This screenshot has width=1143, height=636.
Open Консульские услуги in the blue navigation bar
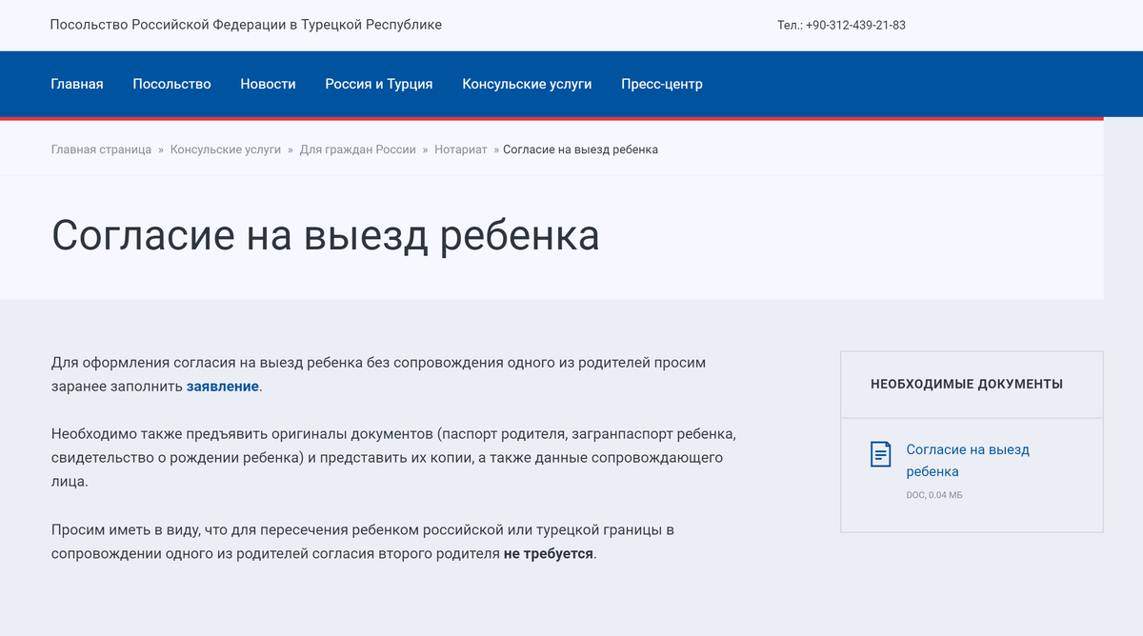pyautogui.click(x=527, y=84)
